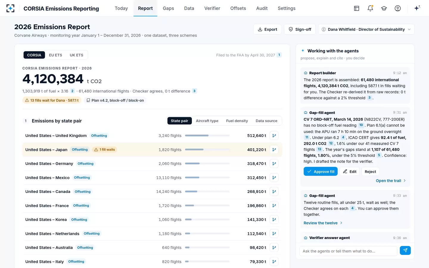Screen dimensions: 429x268
Task: Select State pair breakdown view
Action: click(179, 121)
